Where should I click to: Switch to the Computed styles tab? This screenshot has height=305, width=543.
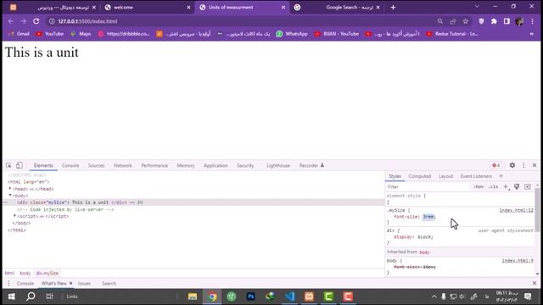420,176
